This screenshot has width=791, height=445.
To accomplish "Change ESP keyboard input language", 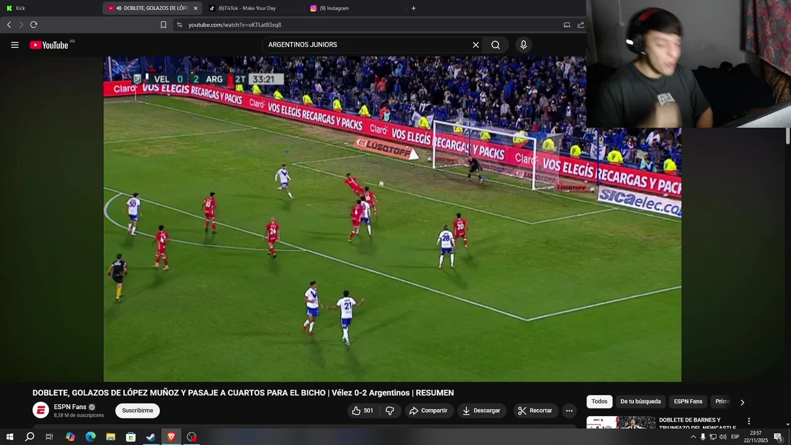I will 735,437.
